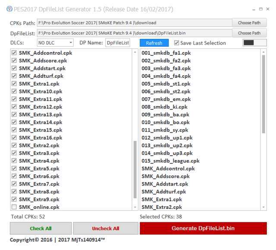The width and height of the screenshot is (276, 250).
Task: Select SMK_Addturf.cpk in right list
Action: (164, 192)
